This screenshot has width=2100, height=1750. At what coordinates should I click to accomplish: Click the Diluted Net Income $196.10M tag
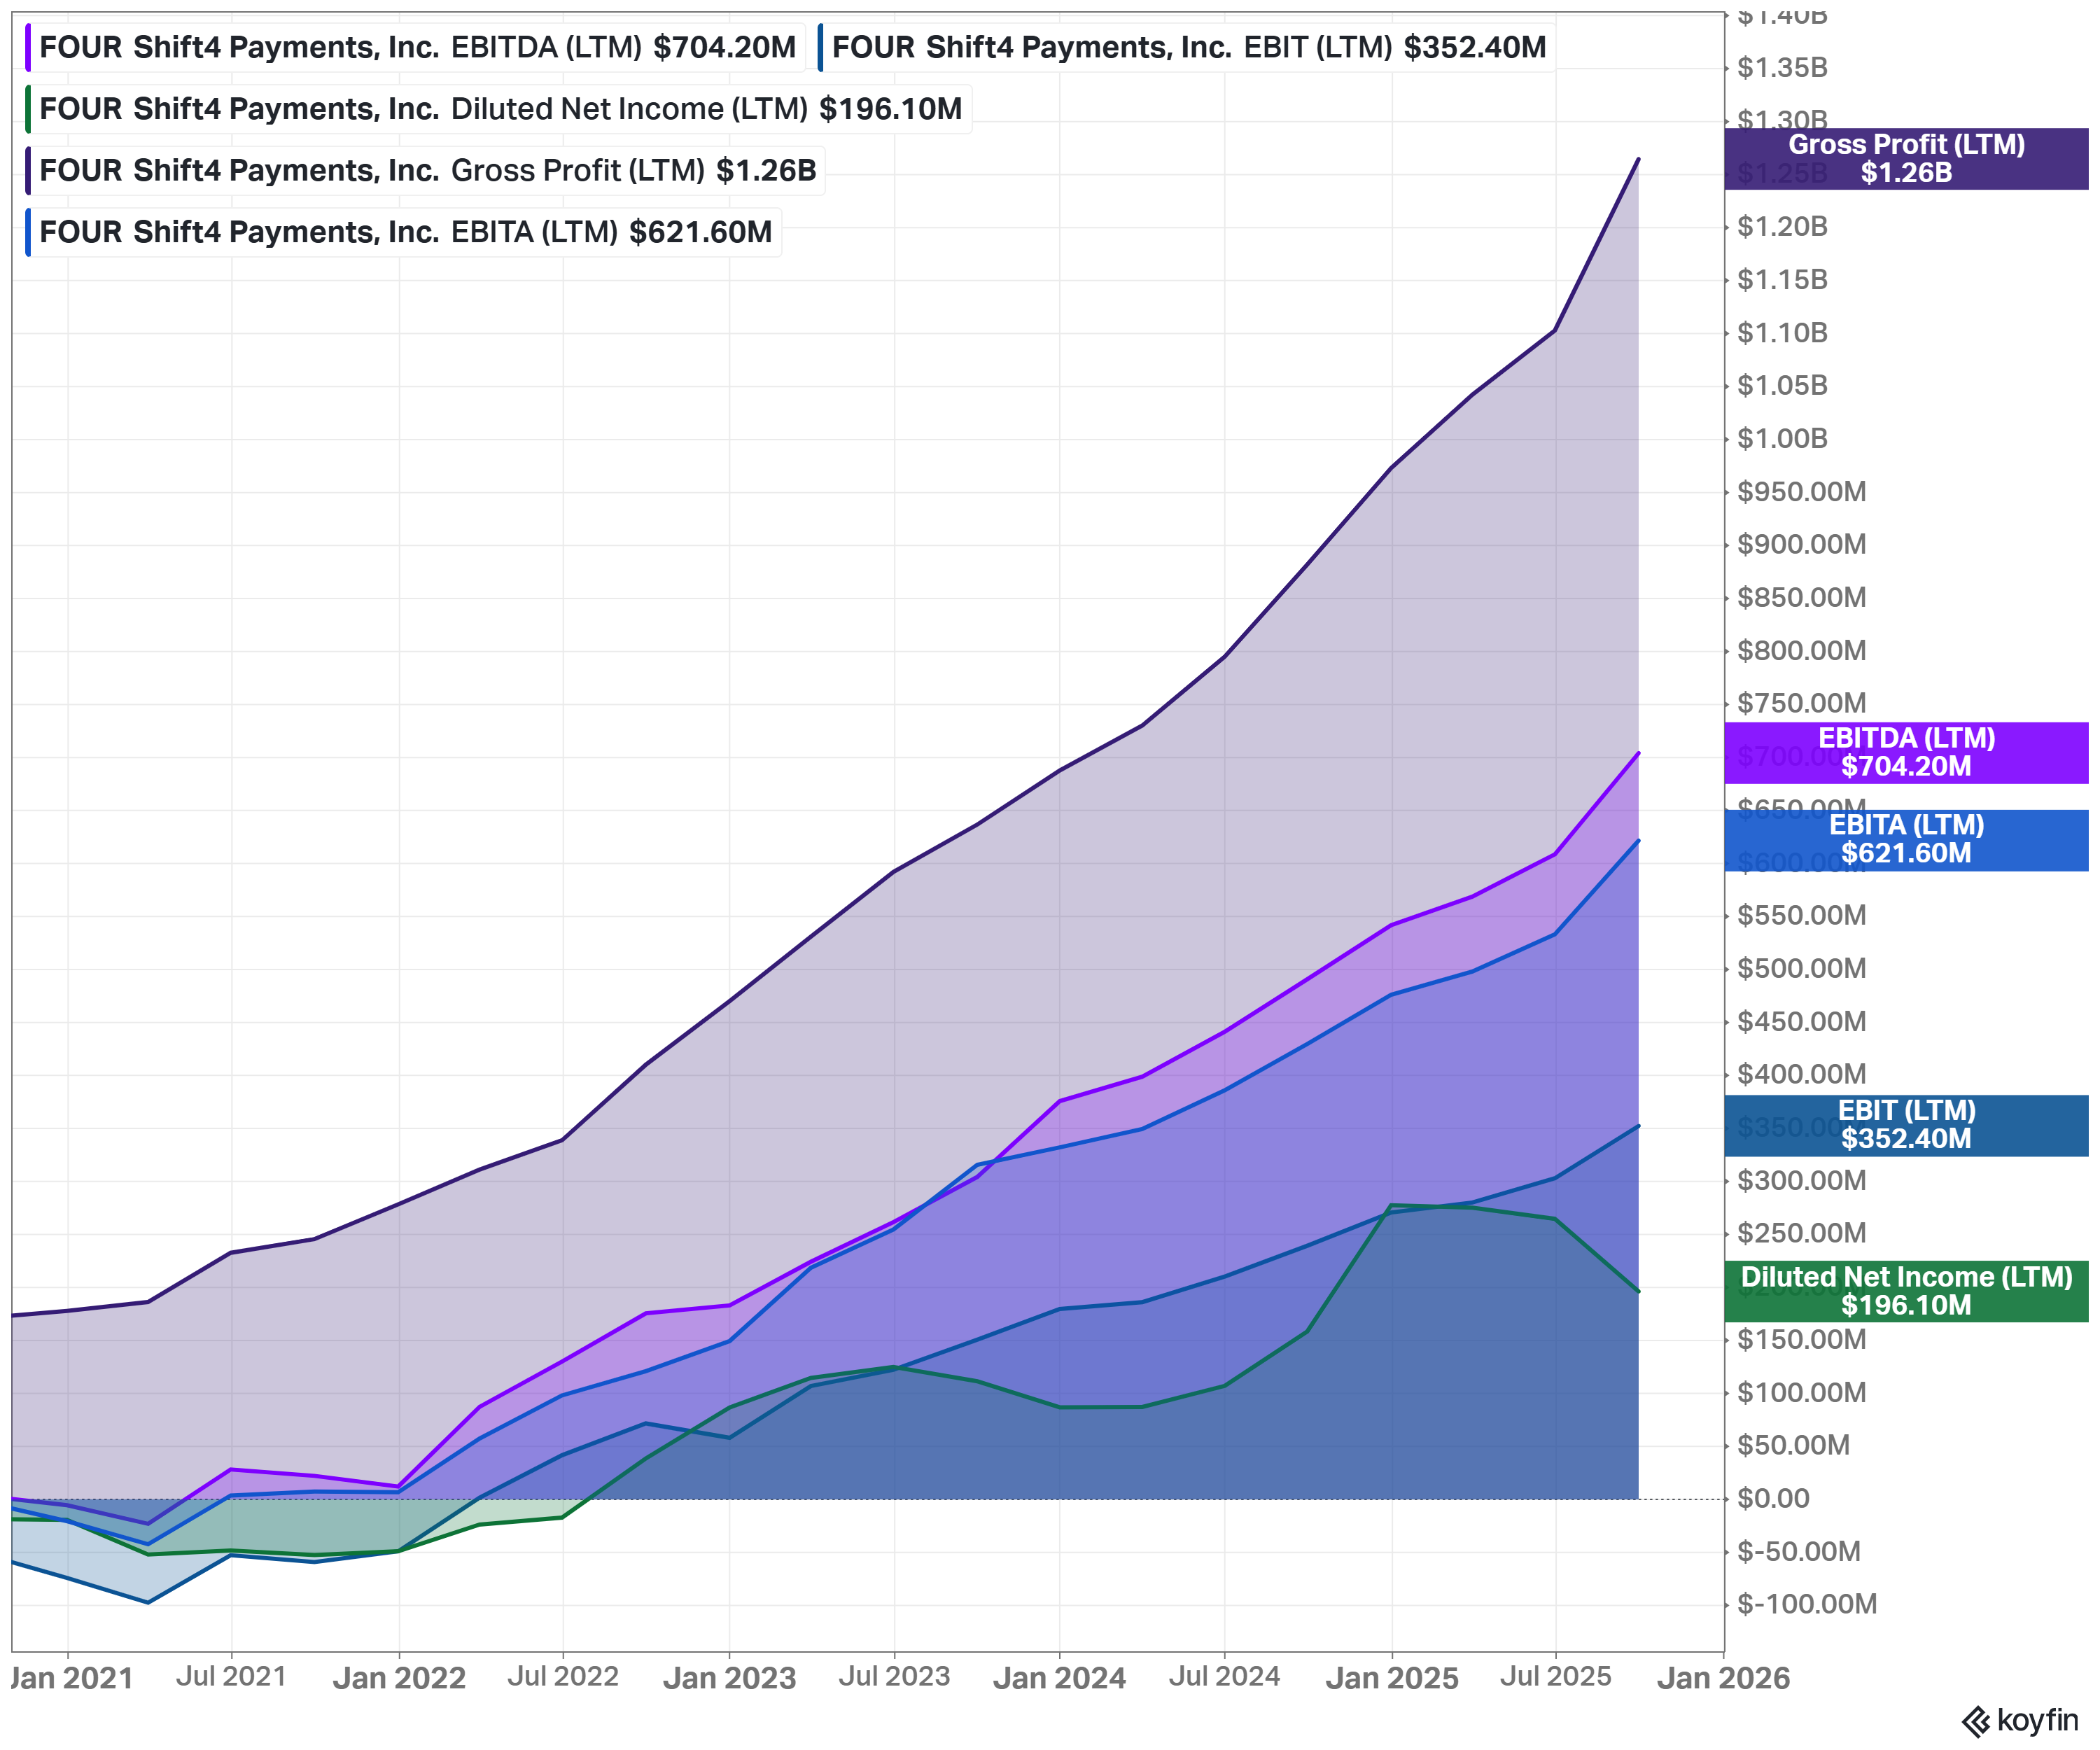tap(1906, 1292)
